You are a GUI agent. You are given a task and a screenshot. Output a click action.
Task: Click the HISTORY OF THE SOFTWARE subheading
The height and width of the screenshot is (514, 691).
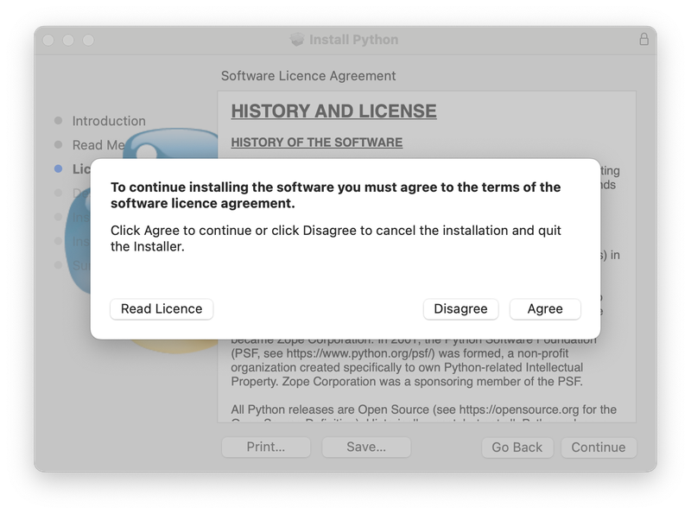point(316,143)
